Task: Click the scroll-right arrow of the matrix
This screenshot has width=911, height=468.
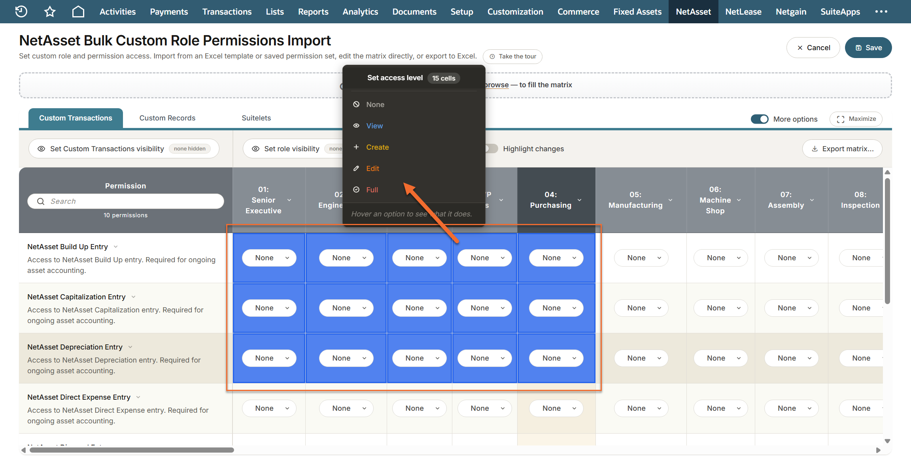Action: (878, 450)
